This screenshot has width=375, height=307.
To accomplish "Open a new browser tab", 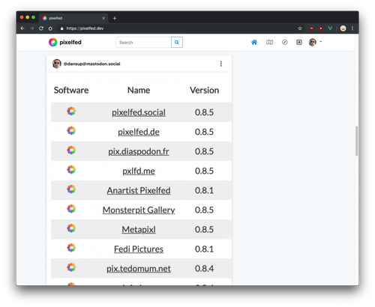I will click(x=115, y=18).
